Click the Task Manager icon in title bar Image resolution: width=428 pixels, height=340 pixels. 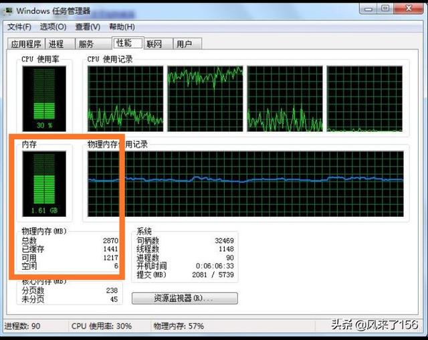(7, 10)
